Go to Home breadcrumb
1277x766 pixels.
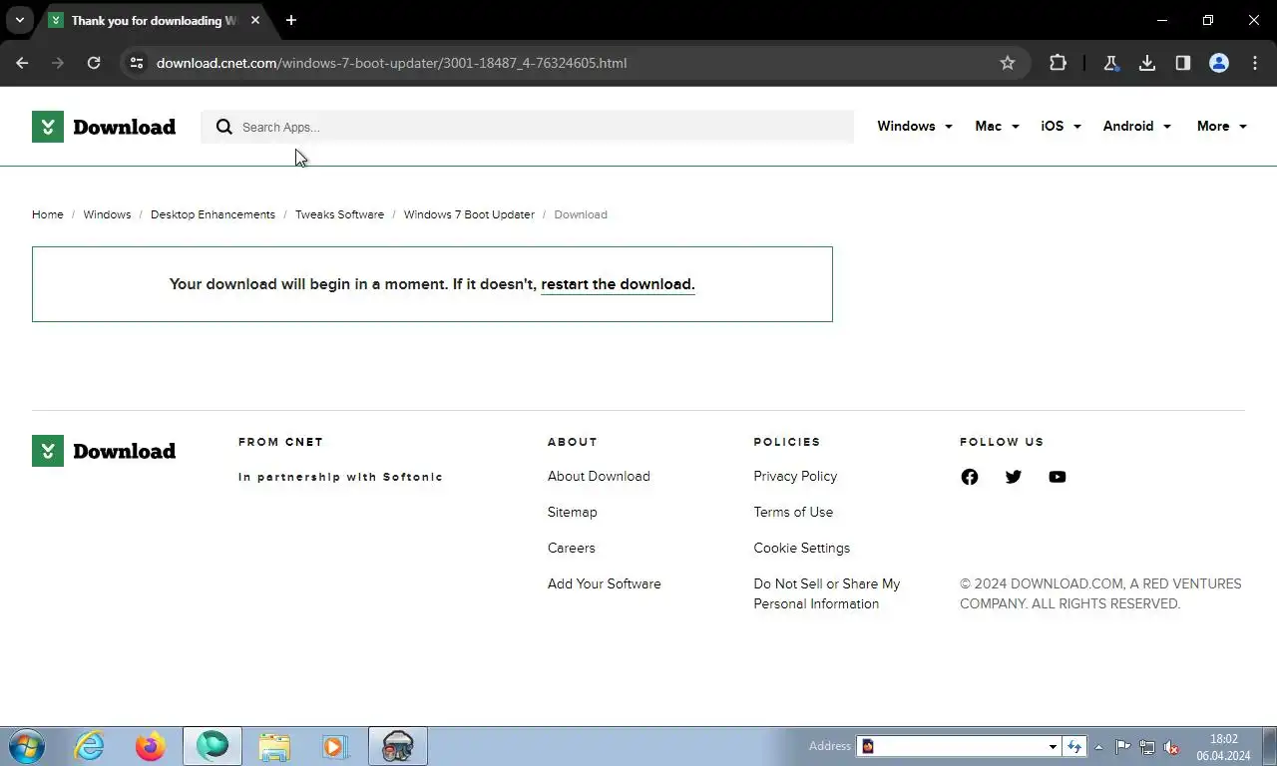(47, 214)
